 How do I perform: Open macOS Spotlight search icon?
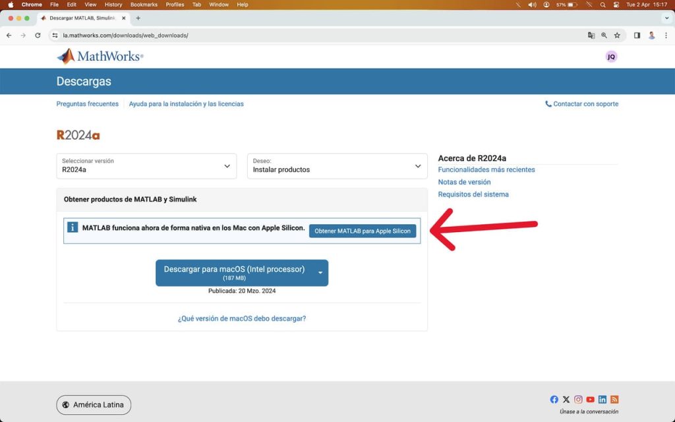[x=602, y=5]
